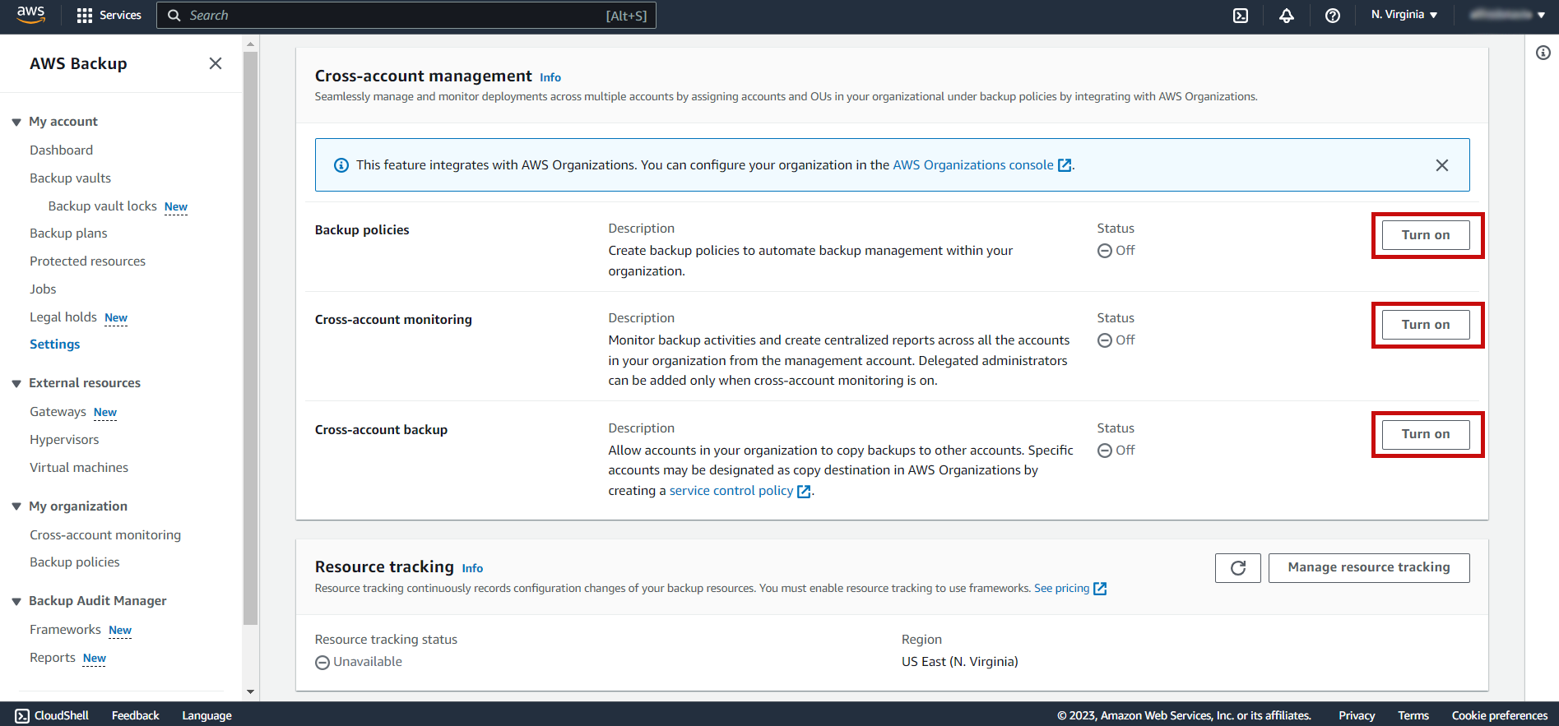Collapse the My organization section
The image size is (1559, 726).
point(16,506)
